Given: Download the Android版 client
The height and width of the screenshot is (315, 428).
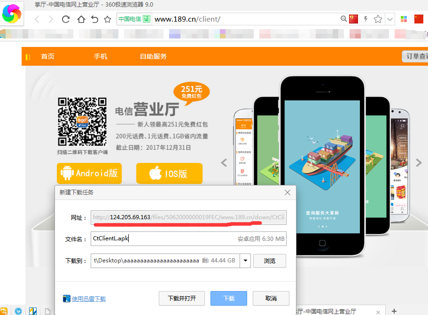Looking at the screenshot, I should coord(89,173).
